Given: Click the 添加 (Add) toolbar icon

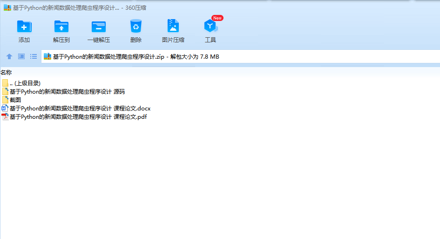Looking at the screenshot, I should point(24,27).
